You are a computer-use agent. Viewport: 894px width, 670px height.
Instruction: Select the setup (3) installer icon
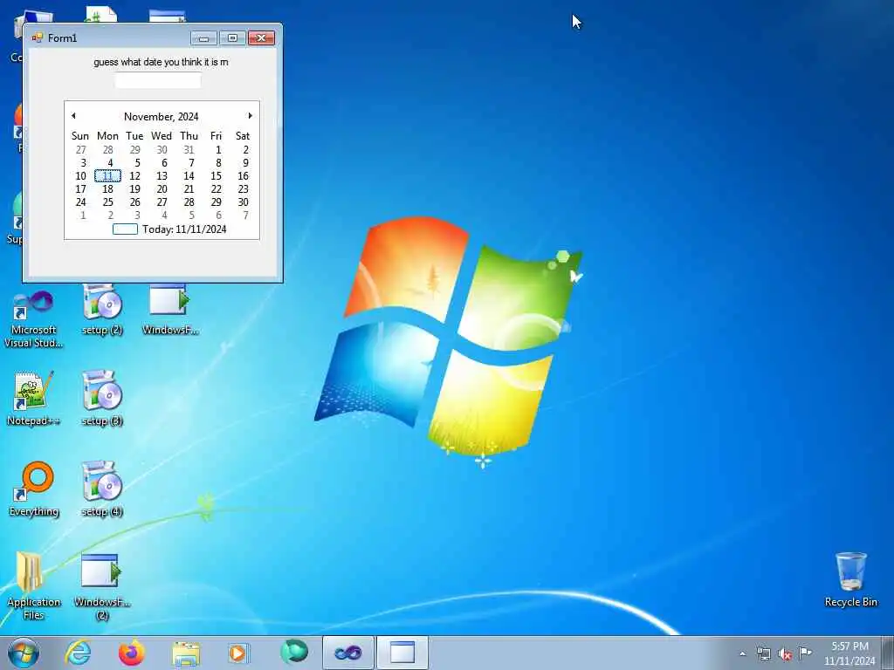(102, 399)
